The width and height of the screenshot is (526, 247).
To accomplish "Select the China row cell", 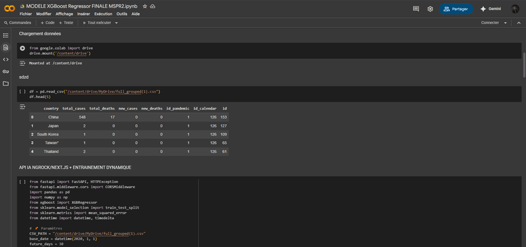I will click(x=53, y=117).
